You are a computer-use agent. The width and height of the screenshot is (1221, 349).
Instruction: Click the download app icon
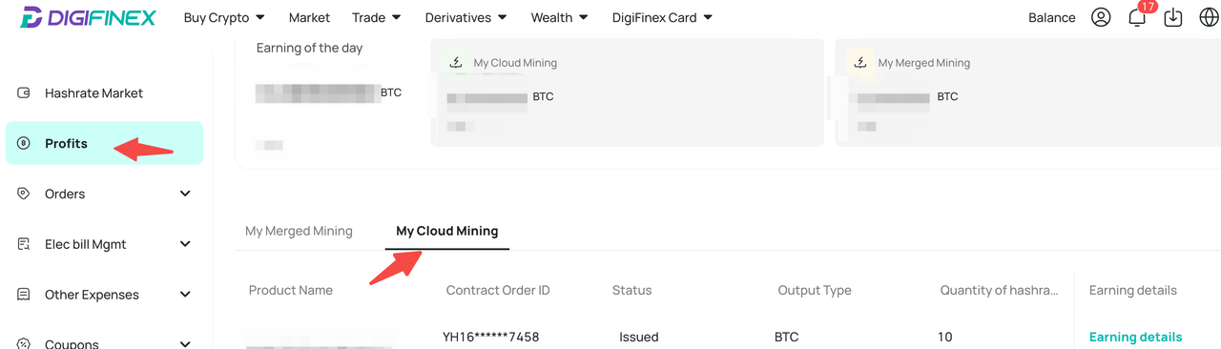coord(1173,17)
